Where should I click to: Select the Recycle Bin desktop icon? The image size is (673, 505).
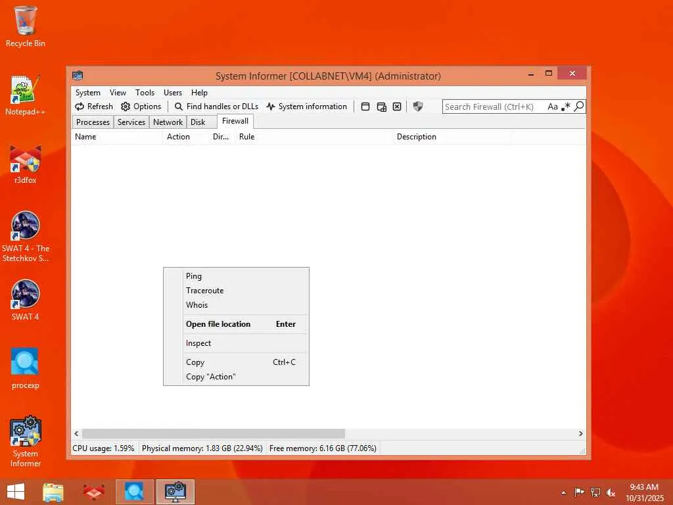click(x=26, y=26)
